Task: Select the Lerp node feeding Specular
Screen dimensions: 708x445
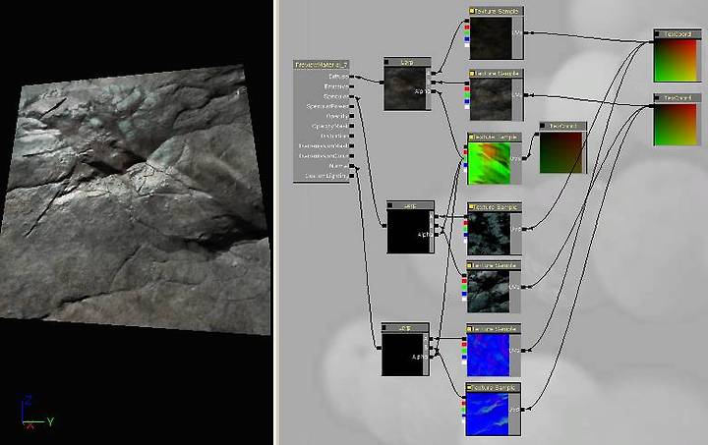Action: coord(410,228)
